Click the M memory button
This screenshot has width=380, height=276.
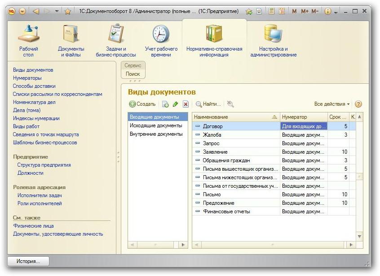(294, 11)
